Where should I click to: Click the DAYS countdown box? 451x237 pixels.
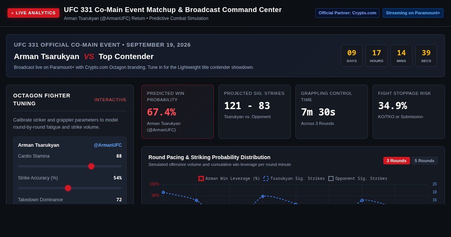click(352, 56)
